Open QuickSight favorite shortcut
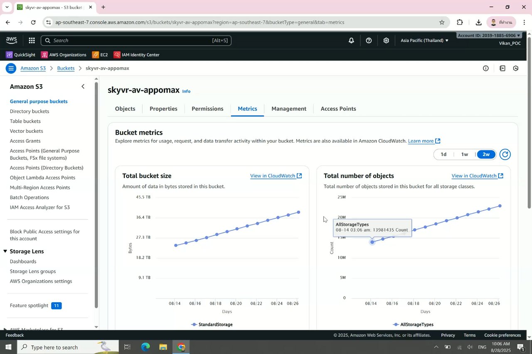This screenshot has height=354, width=532. (20, 55)
